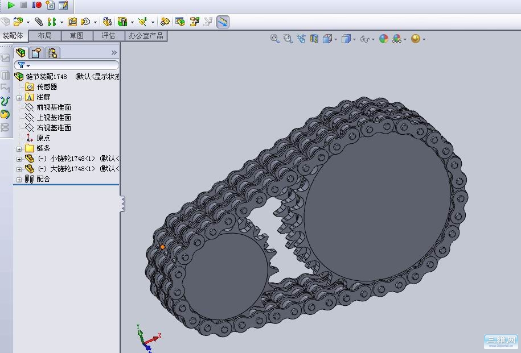Open the FeatureManager design tree tab

click(20, 53)
